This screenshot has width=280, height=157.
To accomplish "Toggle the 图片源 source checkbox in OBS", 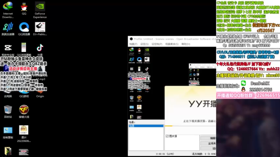I will tap(167, 136).
